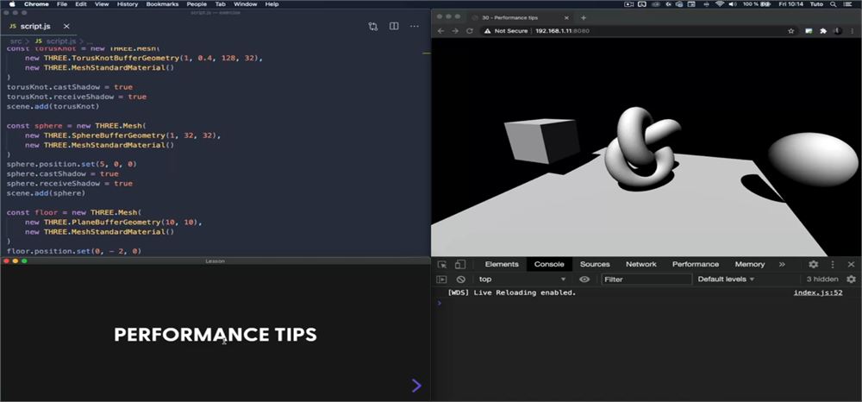The height and width of the screenshot is (402, 862).
Task: Open the History menu
Action: click(x=128, y=3)
